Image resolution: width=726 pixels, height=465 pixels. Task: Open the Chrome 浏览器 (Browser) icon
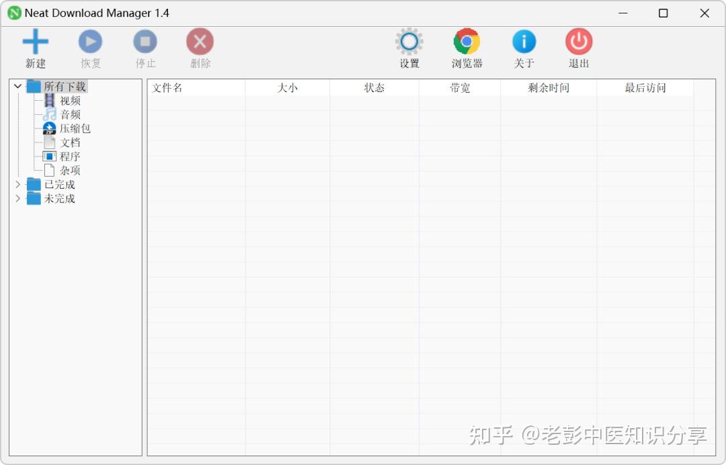(x=467, y=42)
